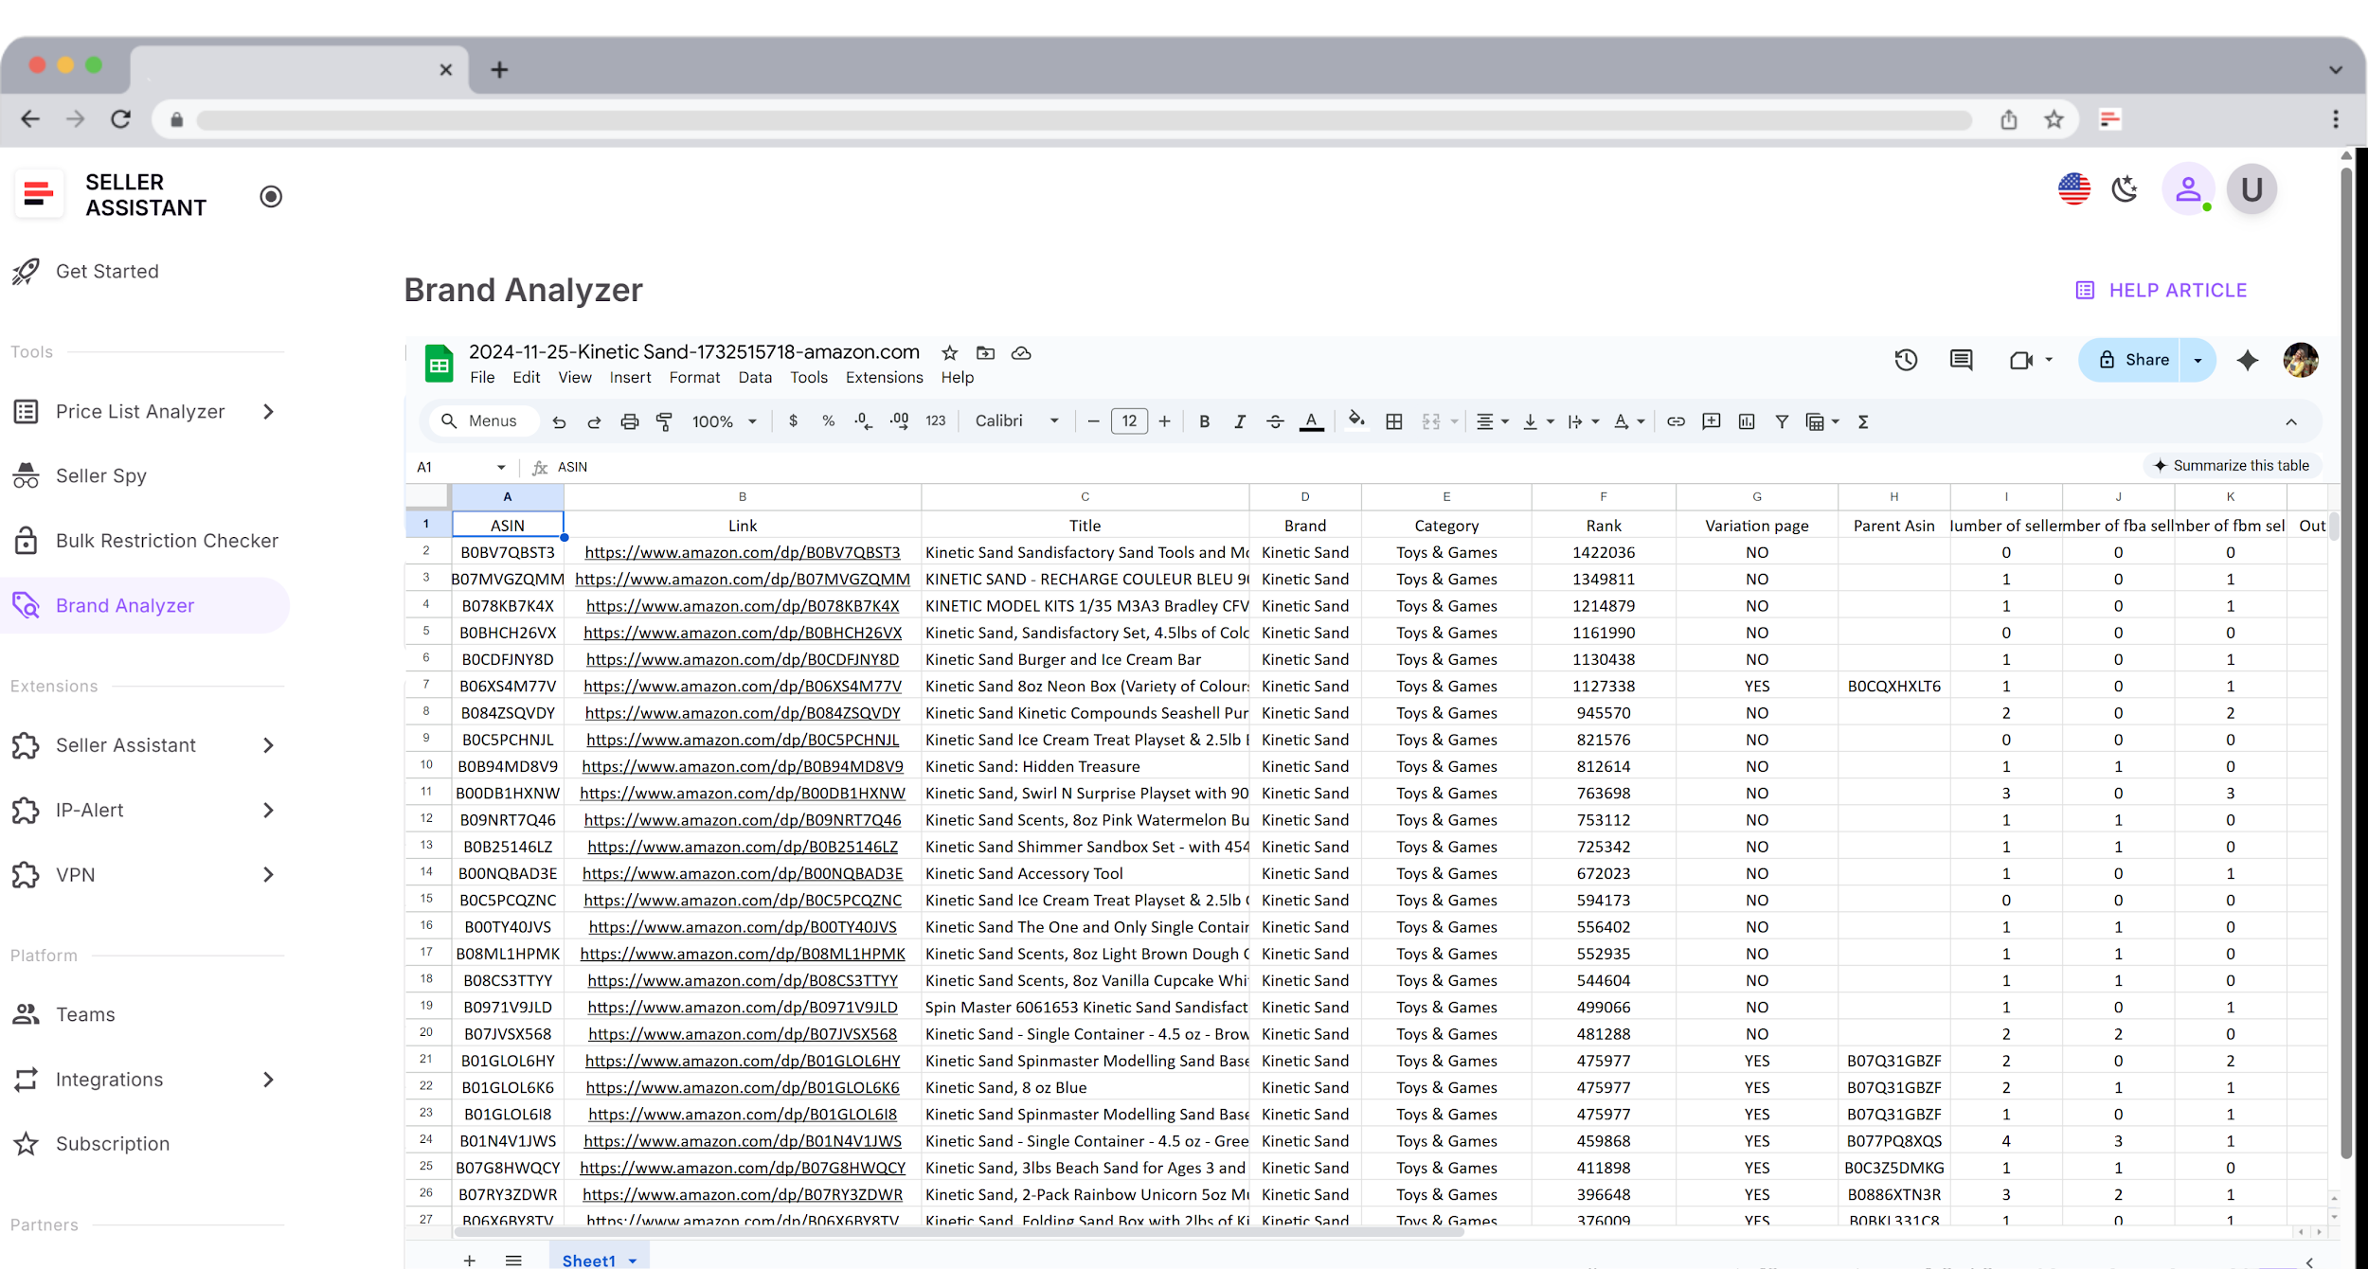Enable dark mode with the moon icon
The width and height of the screenshot is (2368, 1269).
[2125, 188]
